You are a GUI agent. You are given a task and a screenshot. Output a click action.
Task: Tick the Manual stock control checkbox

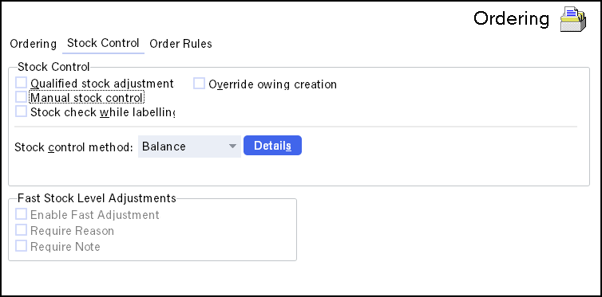[21, 97]
